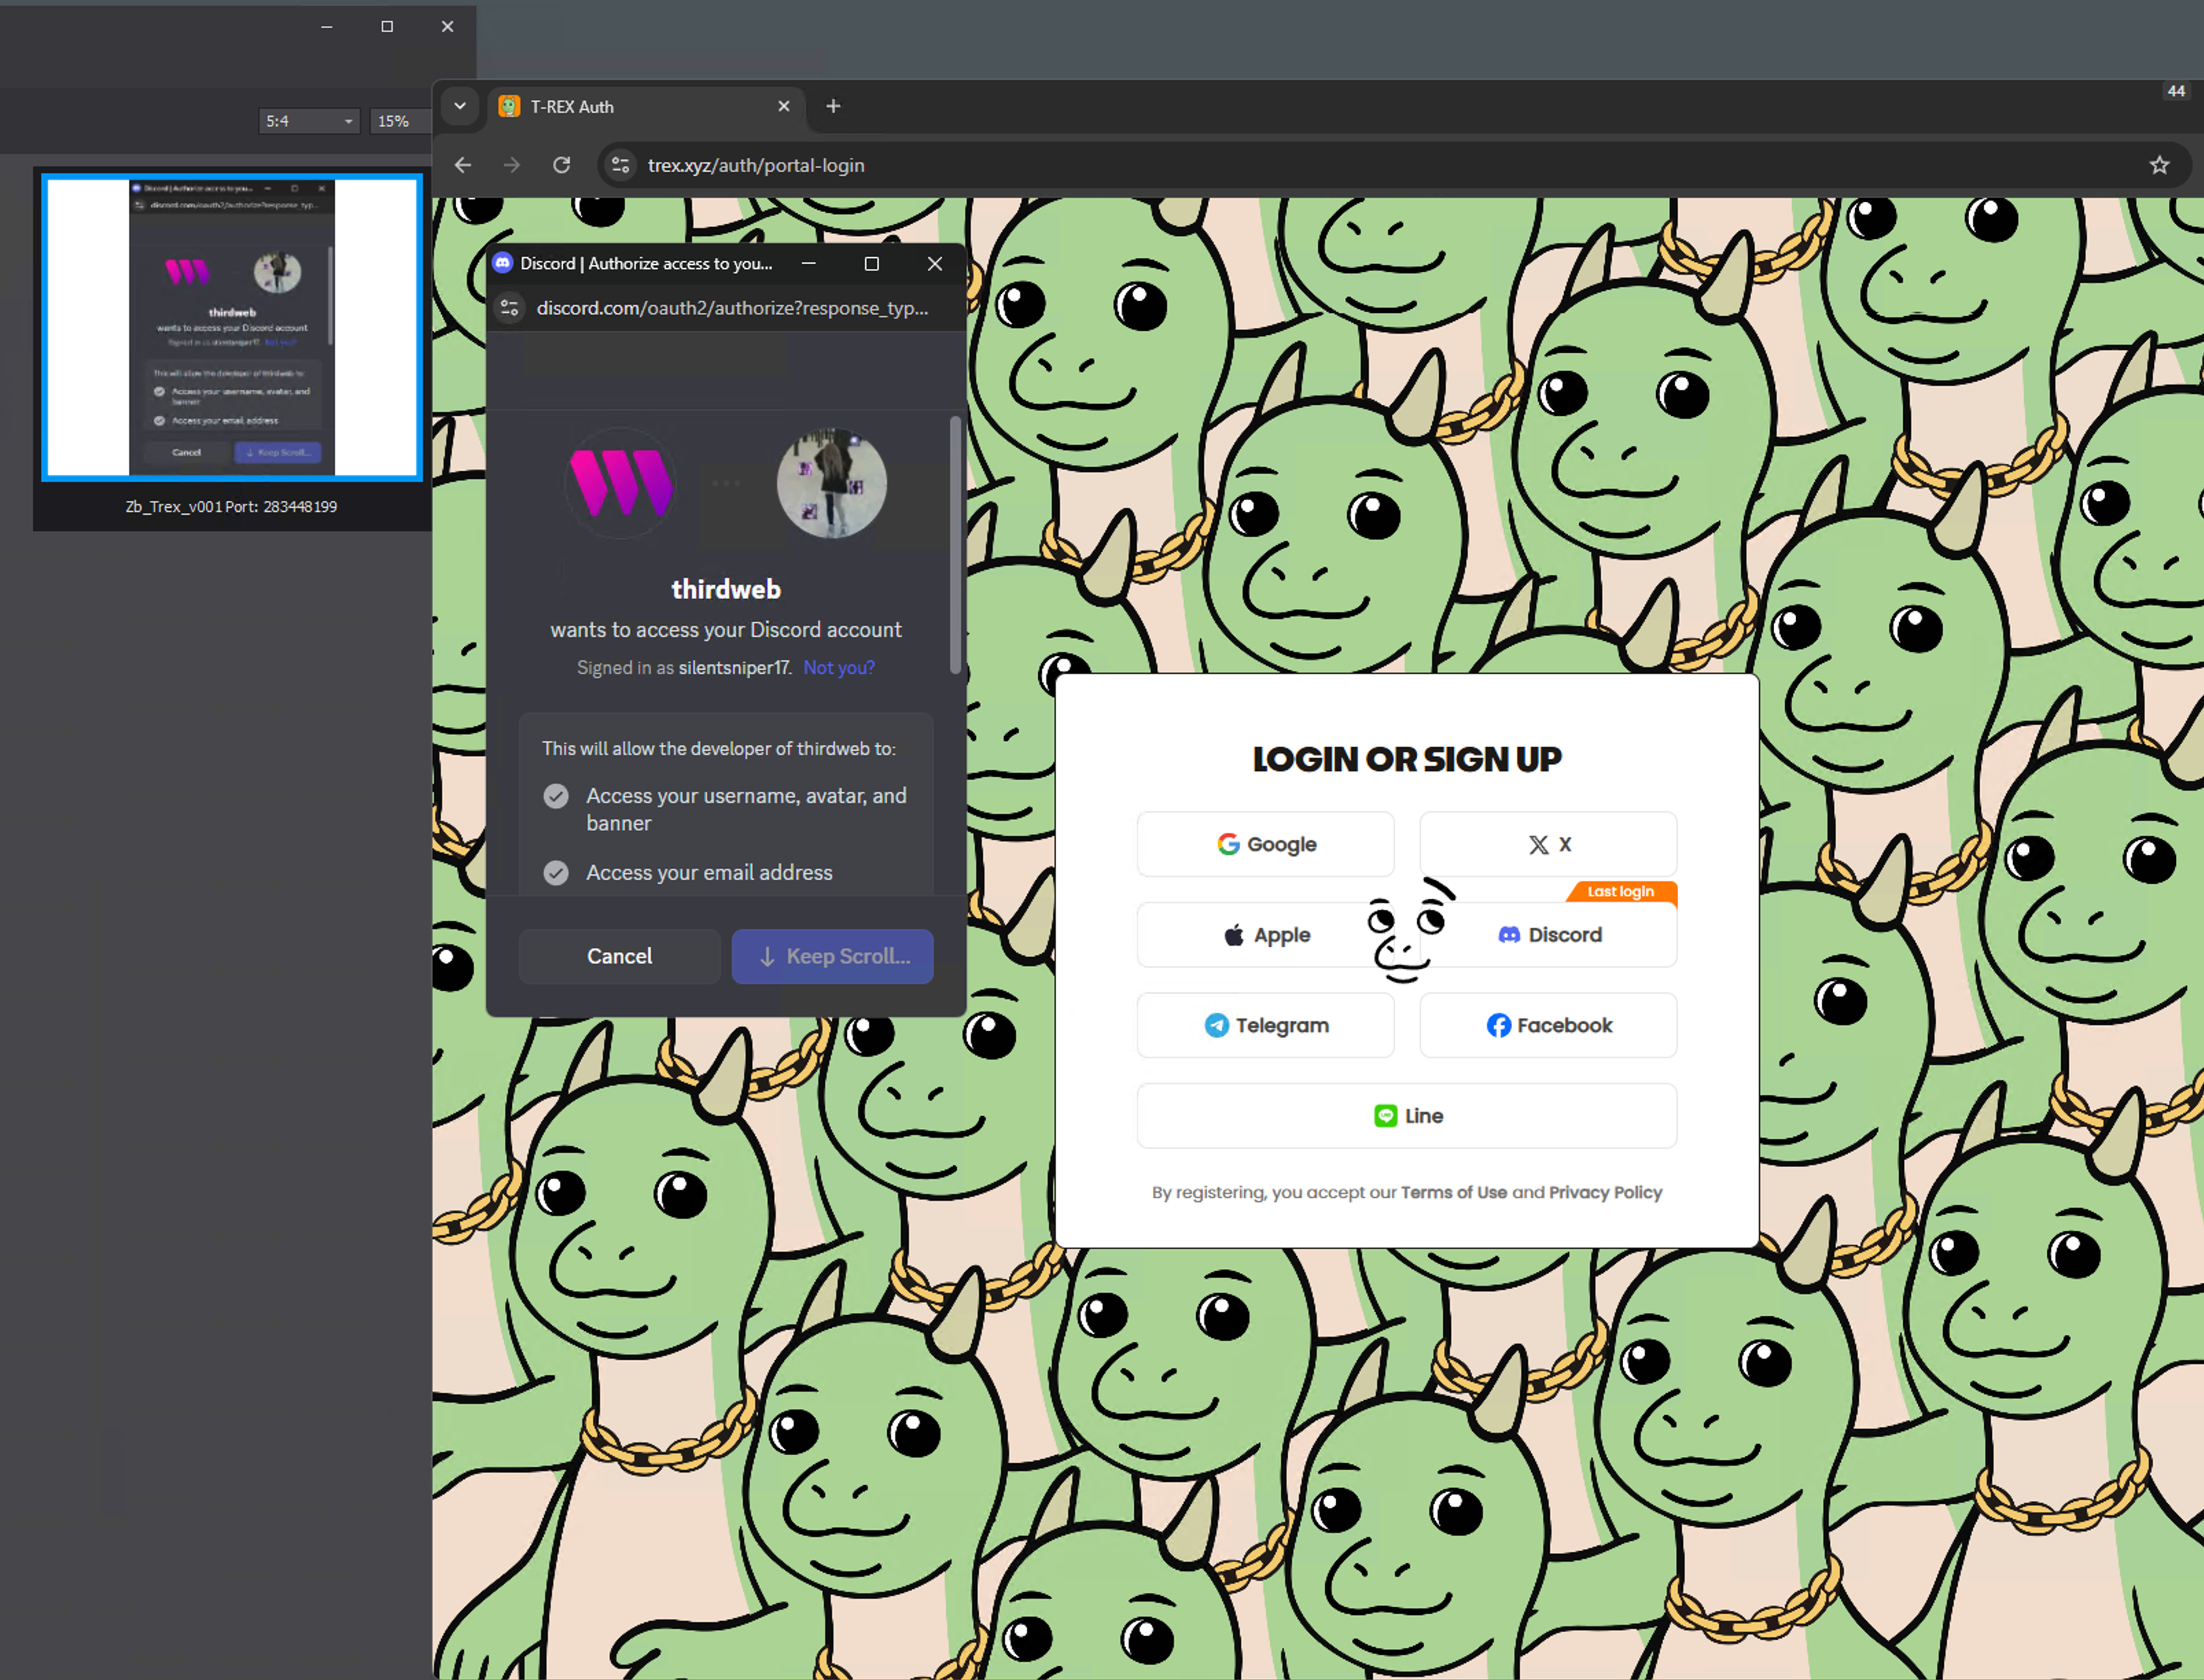The image size is (2204, 1680).
Task: Click the Not you? link
Action: (x=838, y=668)
